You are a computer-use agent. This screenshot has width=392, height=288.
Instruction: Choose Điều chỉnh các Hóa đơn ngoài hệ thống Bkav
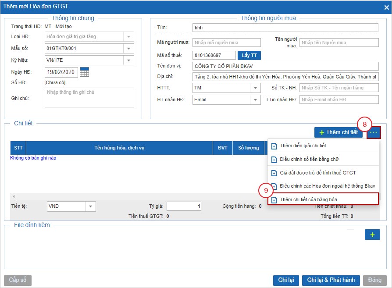point(323,186)
